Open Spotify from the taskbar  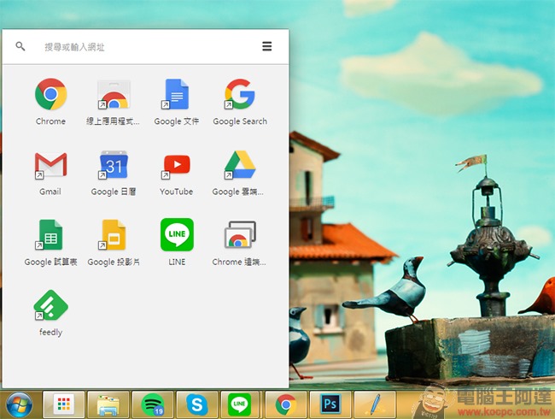(153, 404)
